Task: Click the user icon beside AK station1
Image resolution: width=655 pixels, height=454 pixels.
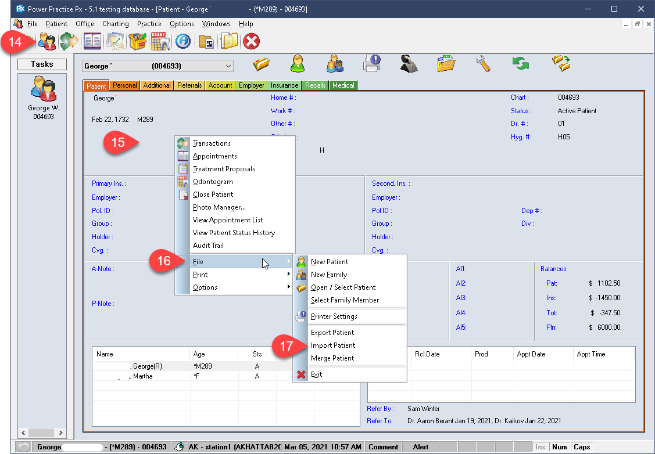Action: [179, 447]
